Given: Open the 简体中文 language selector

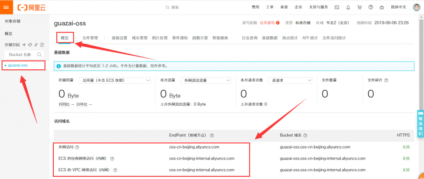Looking at the screenshot, I should (398, 7).
